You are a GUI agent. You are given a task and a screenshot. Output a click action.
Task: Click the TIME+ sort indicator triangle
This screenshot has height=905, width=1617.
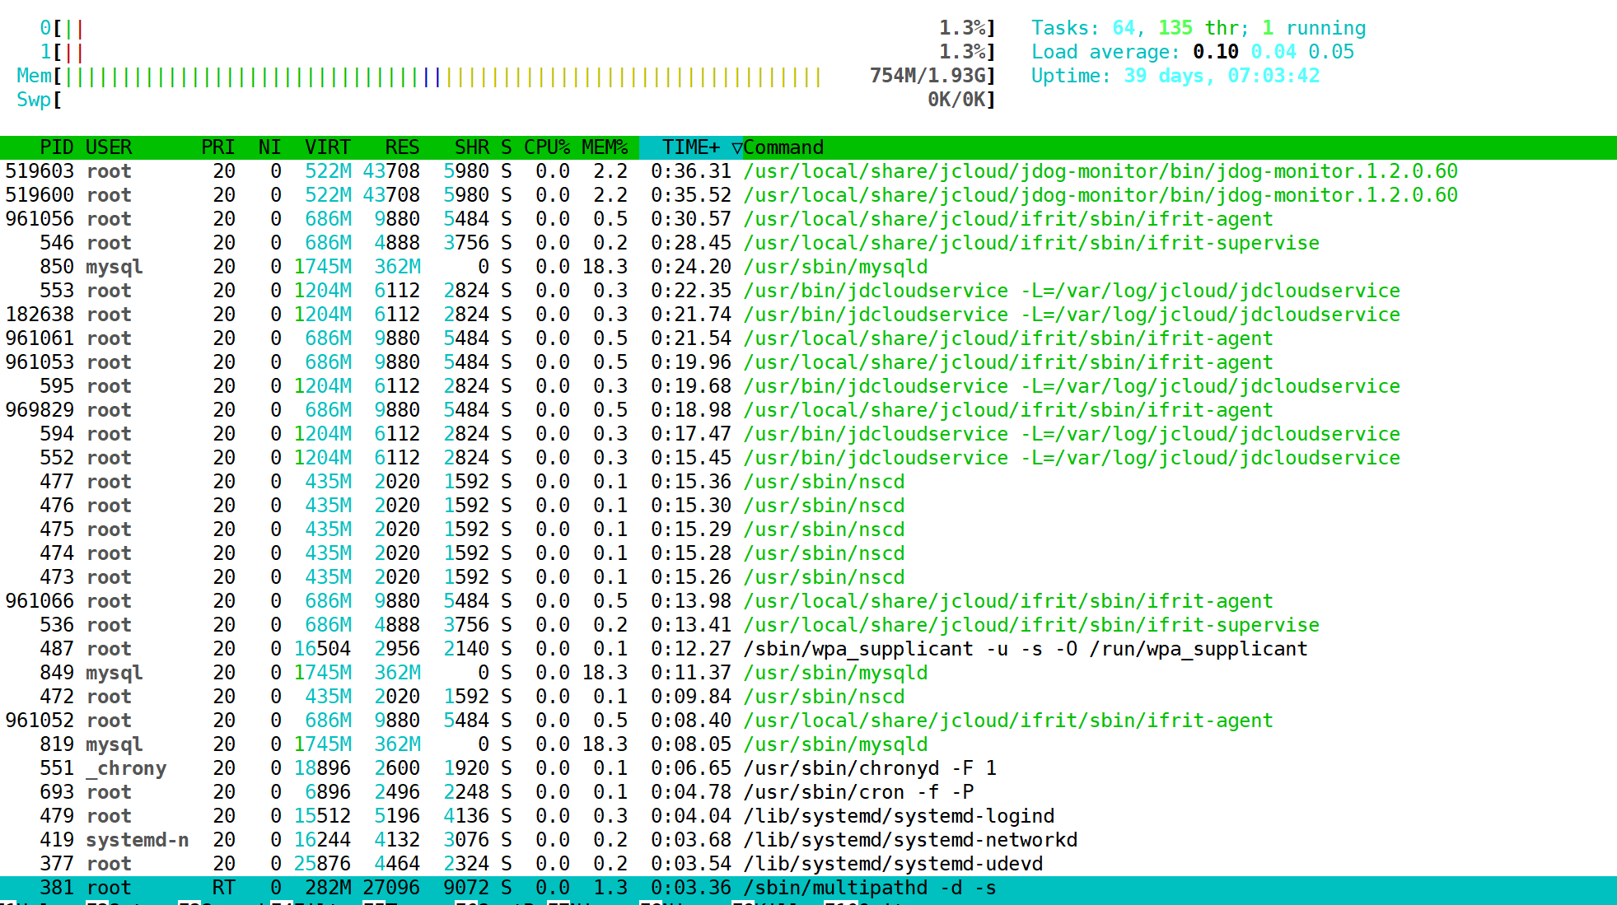[x=736, y=148]
